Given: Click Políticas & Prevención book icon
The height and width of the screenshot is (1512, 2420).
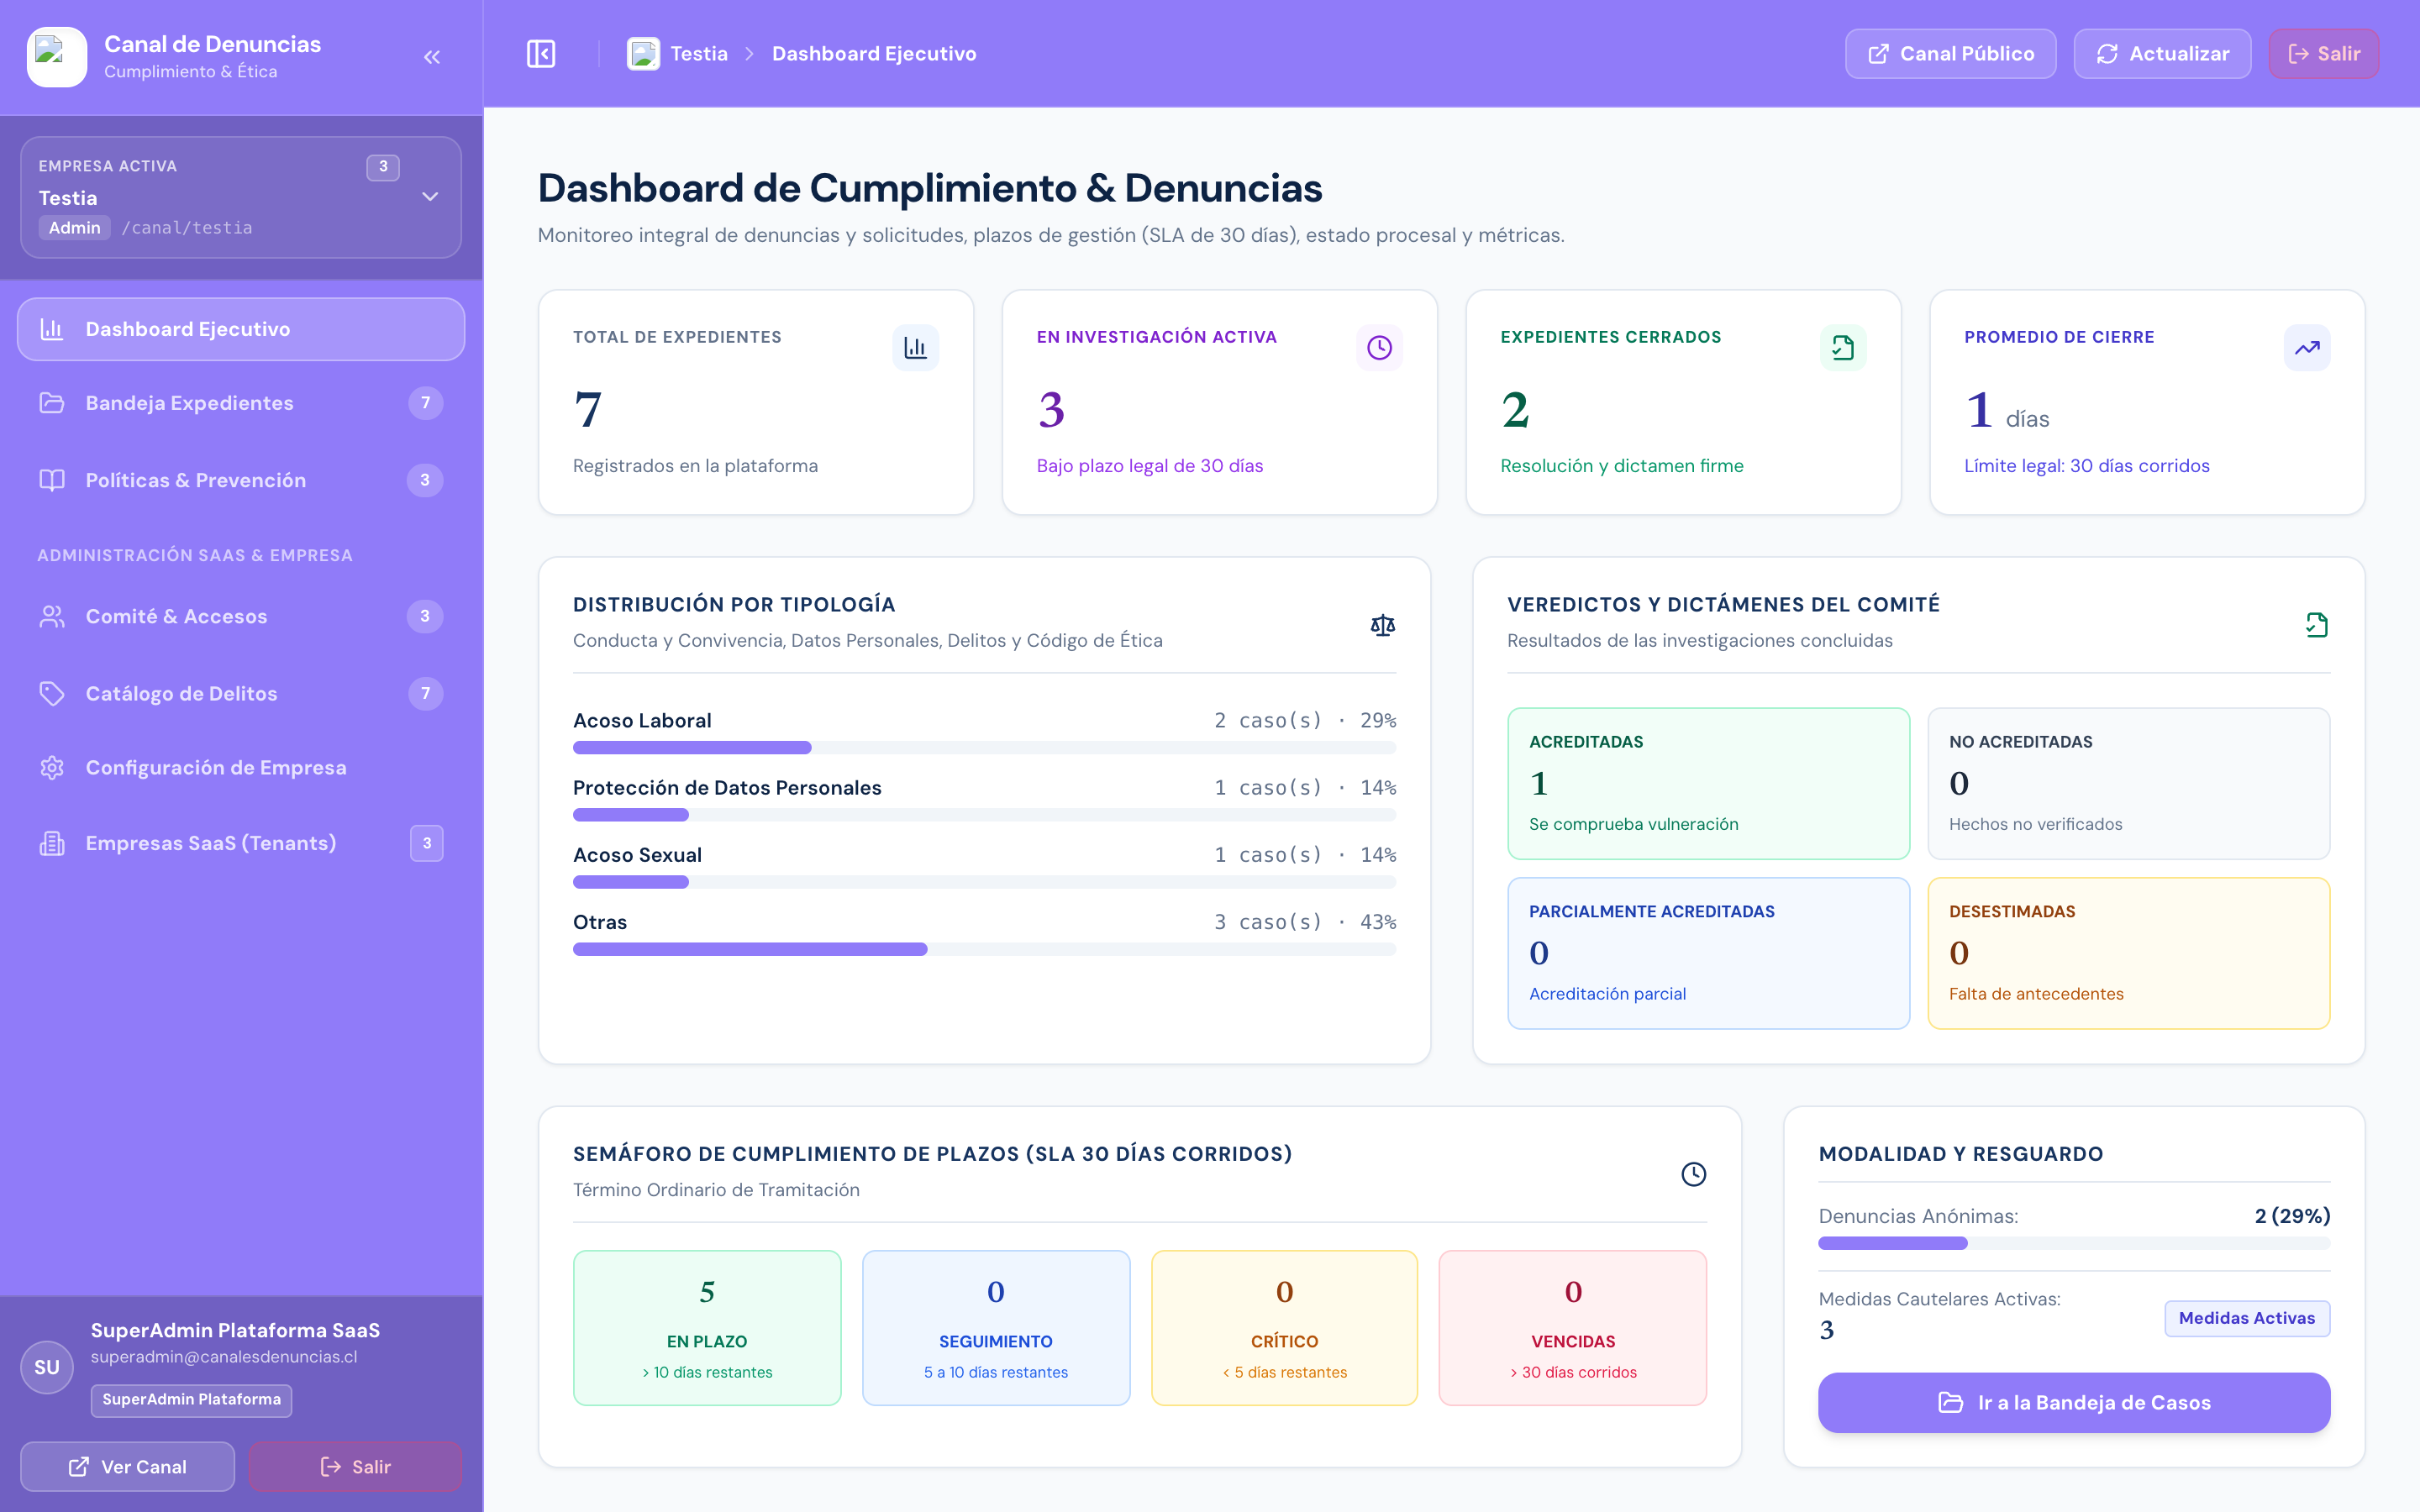Looking at the screenshot, I should (52, 480).
